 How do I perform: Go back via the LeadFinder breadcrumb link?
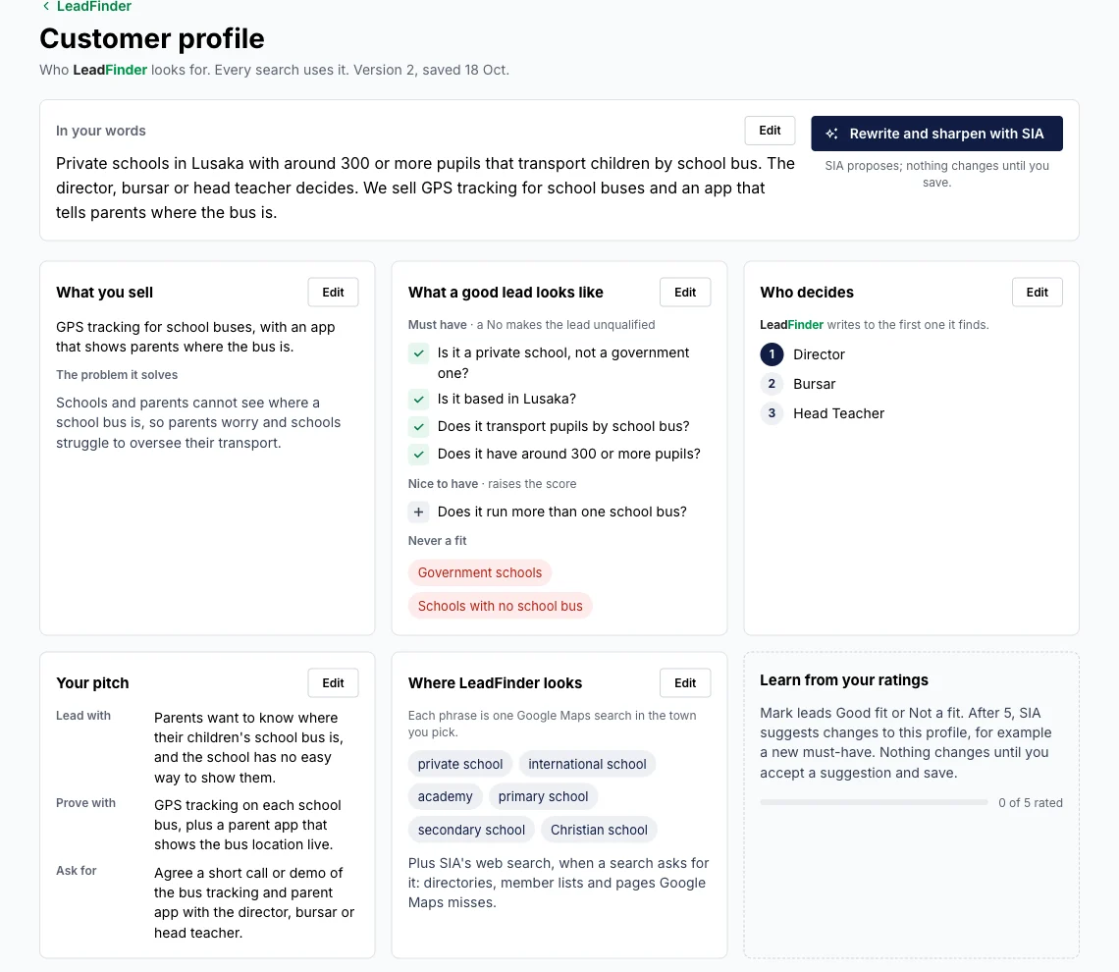pos(93,7)
